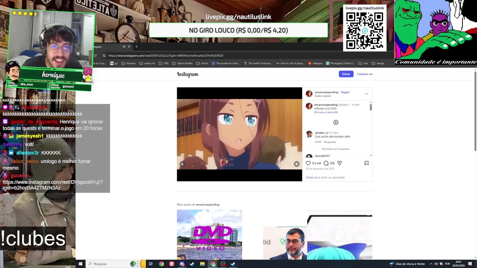Save the reel with the bookmark icon

point(366,163)
